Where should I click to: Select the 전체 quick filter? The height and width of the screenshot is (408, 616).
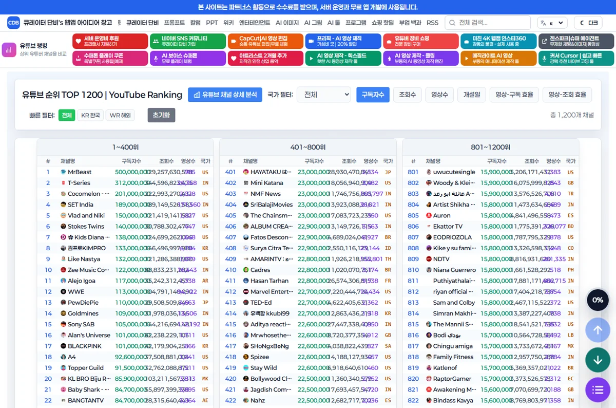tap(67, 115)
